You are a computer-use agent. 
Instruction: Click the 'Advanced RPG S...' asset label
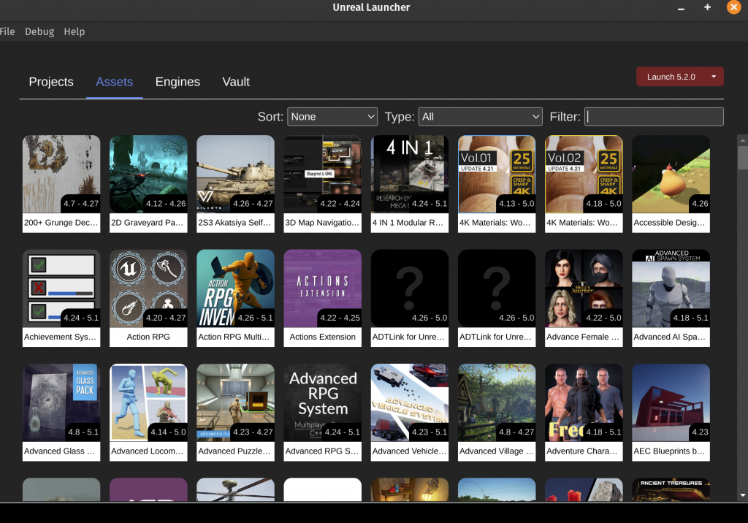click(322, 451)
